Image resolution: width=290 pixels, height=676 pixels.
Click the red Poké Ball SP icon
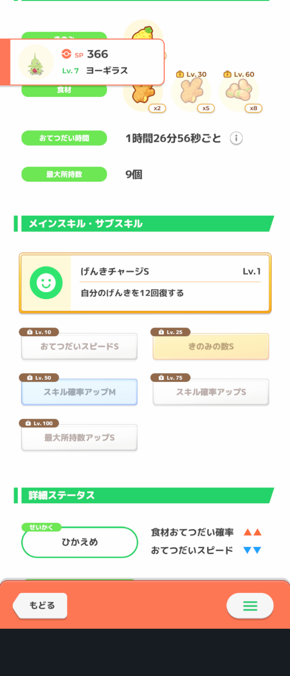coord(66,54)
